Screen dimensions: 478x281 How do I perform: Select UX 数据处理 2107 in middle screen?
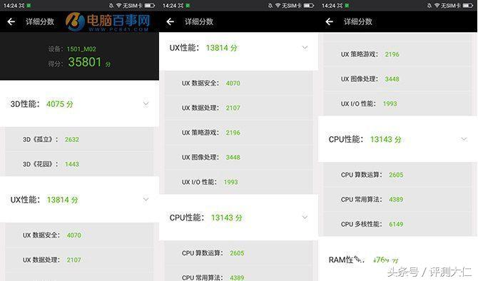pyautogui.click(x=239, y=108)
